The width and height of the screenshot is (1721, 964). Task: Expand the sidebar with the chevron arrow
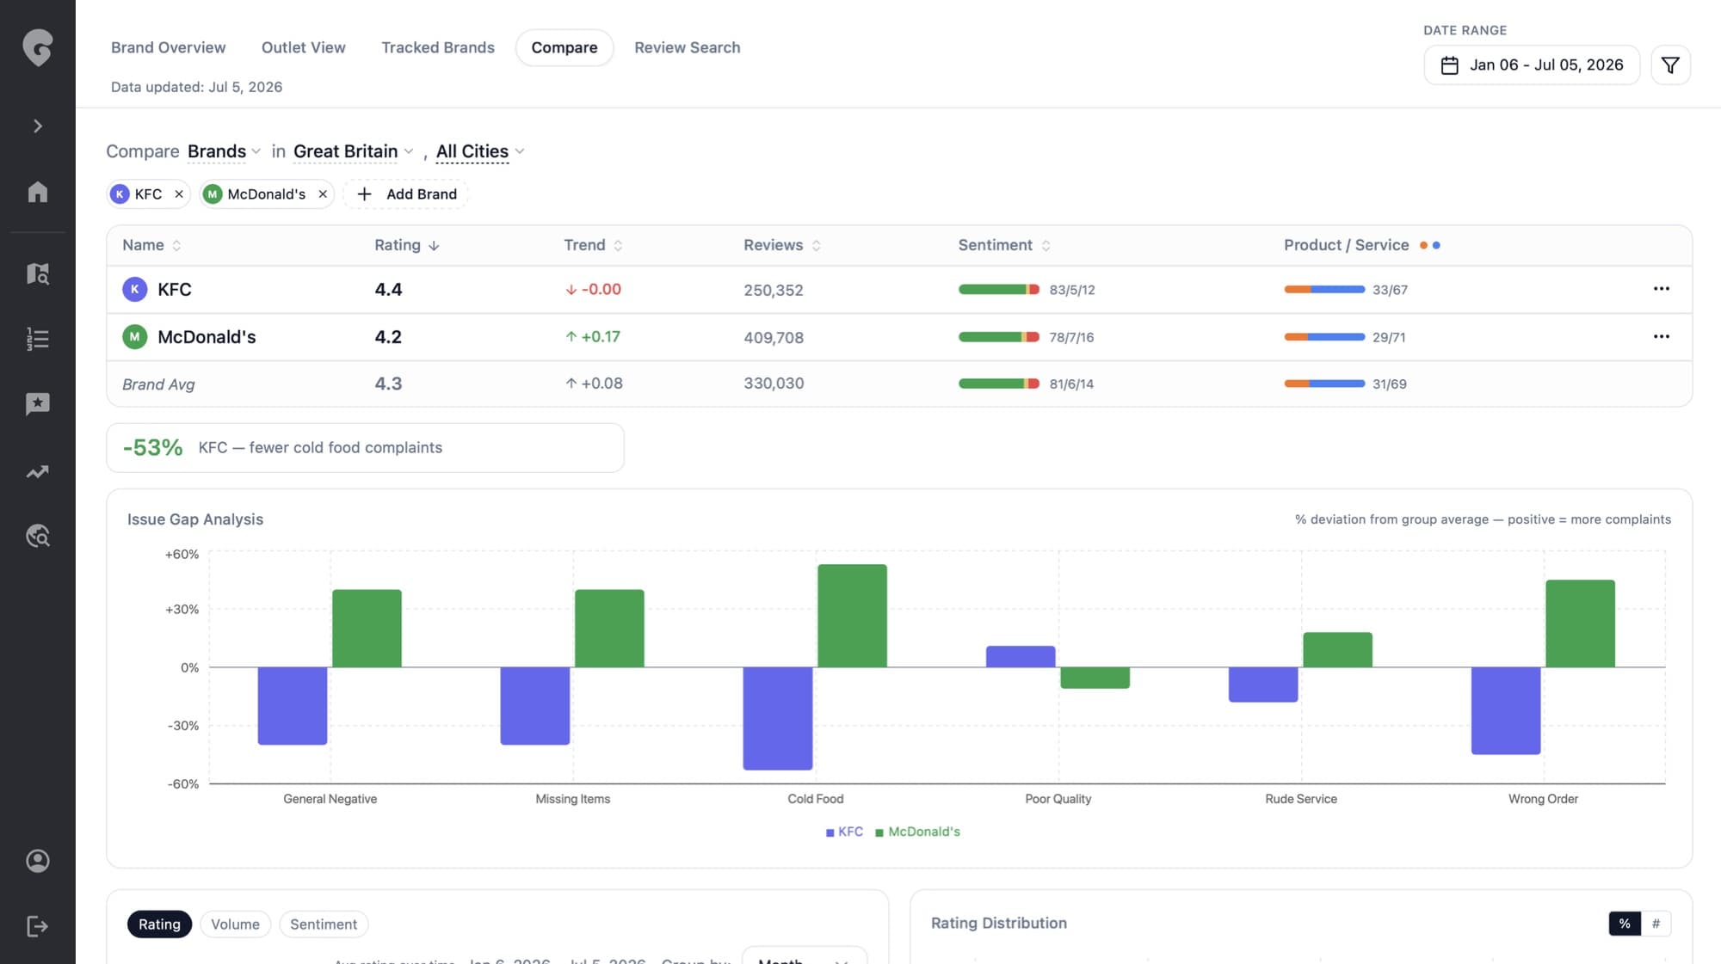[37, 126]
